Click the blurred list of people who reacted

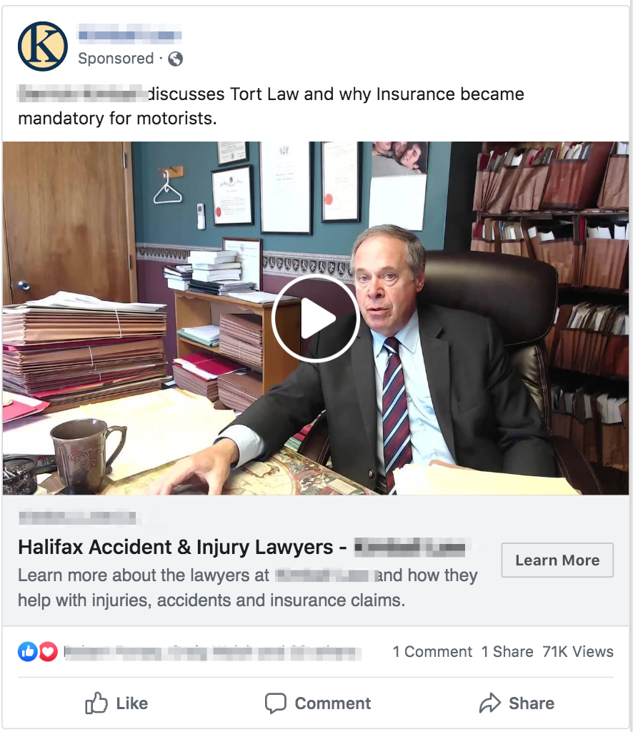click(x=213, y=652)
